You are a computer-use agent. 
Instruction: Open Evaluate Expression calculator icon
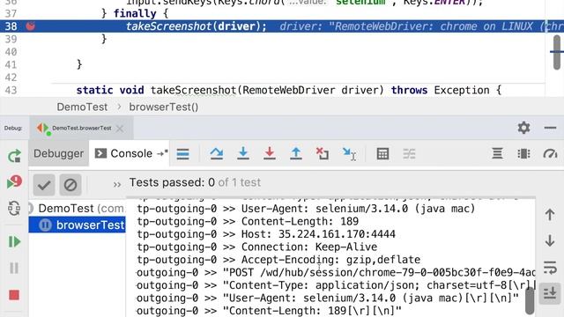pos(382,154)
